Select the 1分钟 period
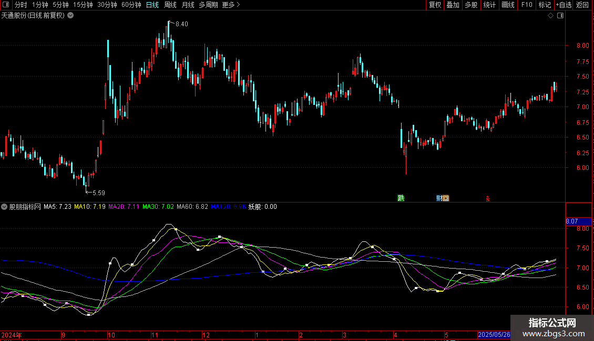The height and width of the screenshot is (341, 594). [40, 5]
